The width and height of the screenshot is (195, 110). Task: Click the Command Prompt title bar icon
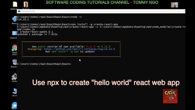(19, 11)
